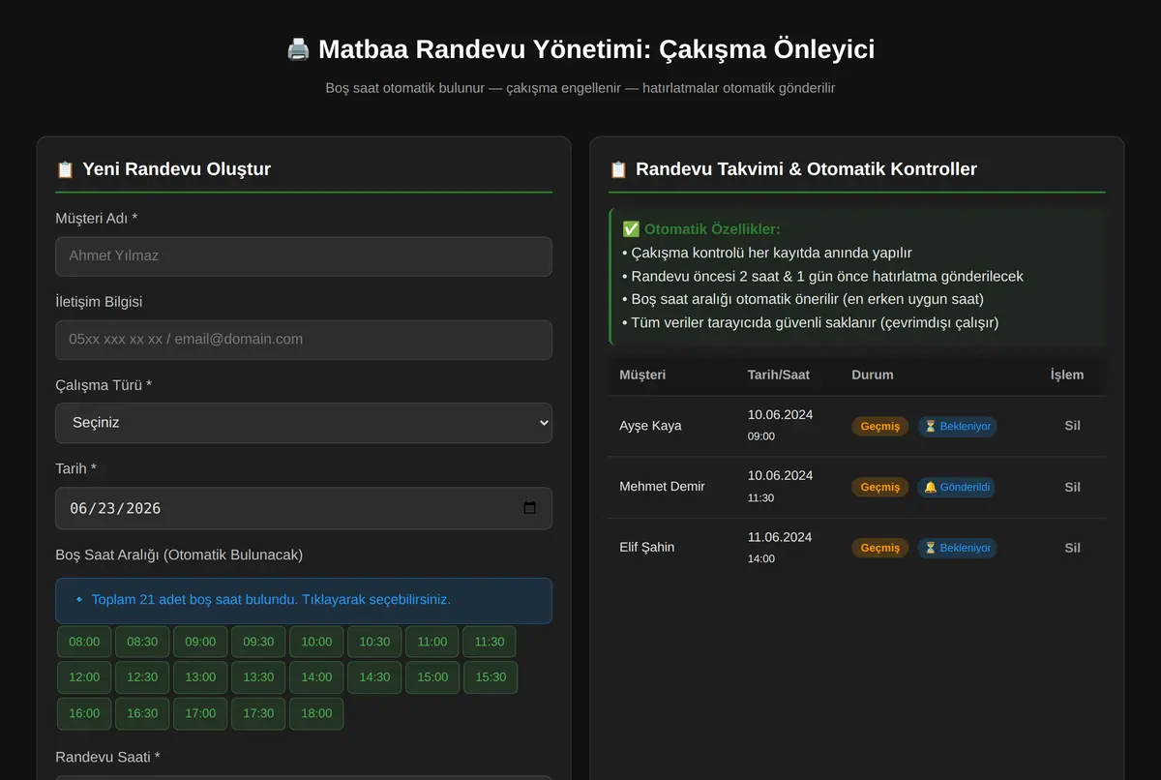This screenshot has height=780, width=1161.
Task: Click the green checkmark by Otomatik Özellikler
Action: (x=631, y=229)
